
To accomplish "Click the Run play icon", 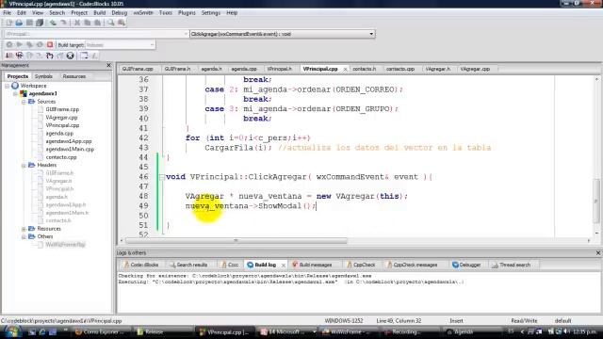I will click(x=19, y=44).
